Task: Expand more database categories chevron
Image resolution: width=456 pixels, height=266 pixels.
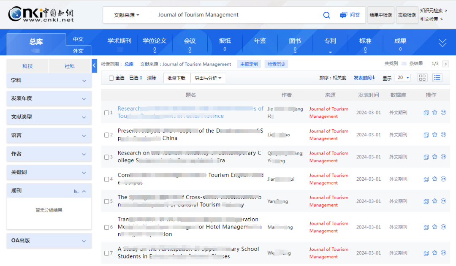Action: coord(442,43)
